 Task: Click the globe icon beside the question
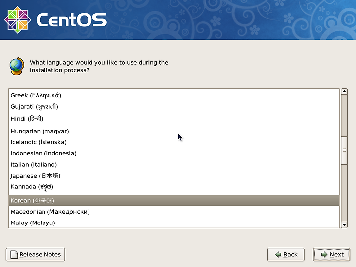pos(17,66)
